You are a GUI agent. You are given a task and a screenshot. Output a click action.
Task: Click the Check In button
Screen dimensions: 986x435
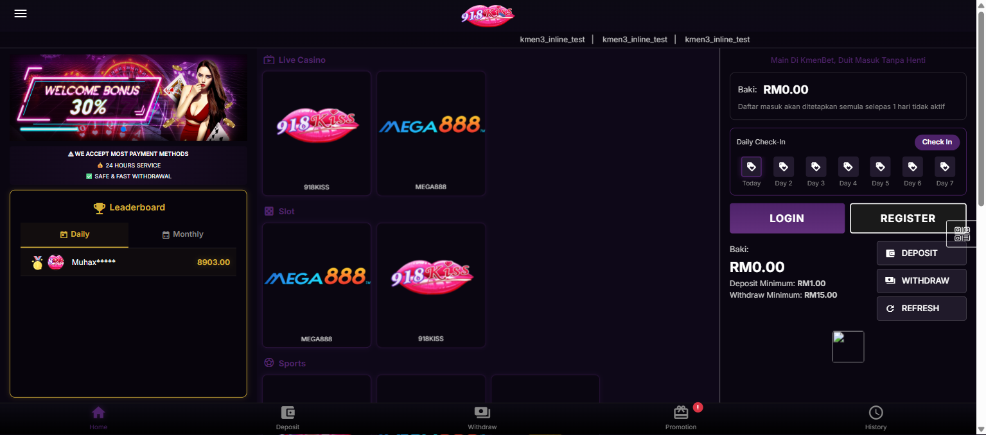pyautogui.click(x=937, y=142)
